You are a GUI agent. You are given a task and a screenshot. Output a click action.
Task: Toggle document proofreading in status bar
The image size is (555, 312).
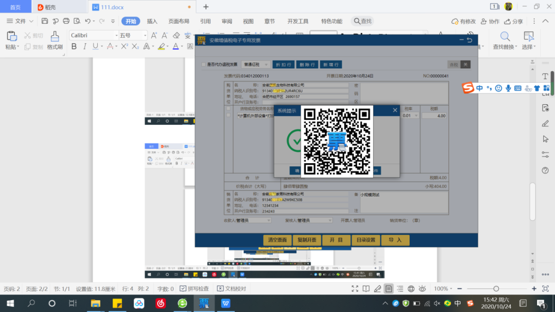(x=231, y=289)
